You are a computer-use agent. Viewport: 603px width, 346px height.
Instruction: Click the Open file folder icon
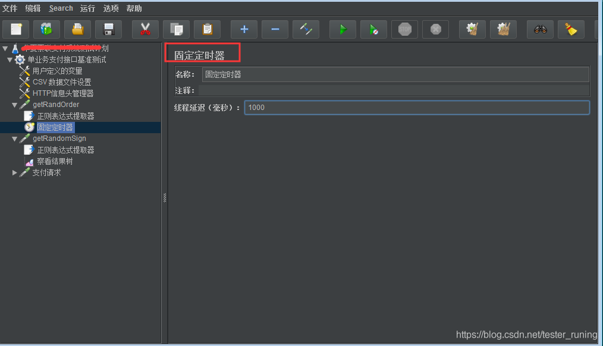click(78, 29)
